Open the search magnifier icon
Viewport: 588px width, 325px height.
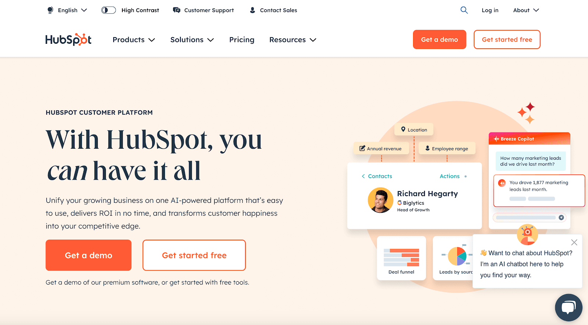point(464,10)
